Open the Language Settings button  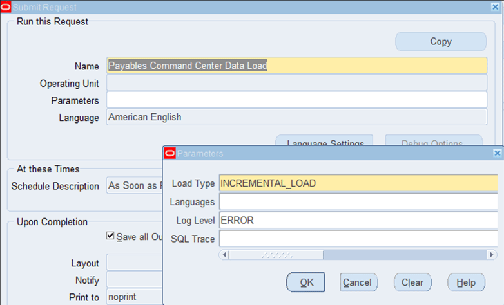click(x=325, y=143)
